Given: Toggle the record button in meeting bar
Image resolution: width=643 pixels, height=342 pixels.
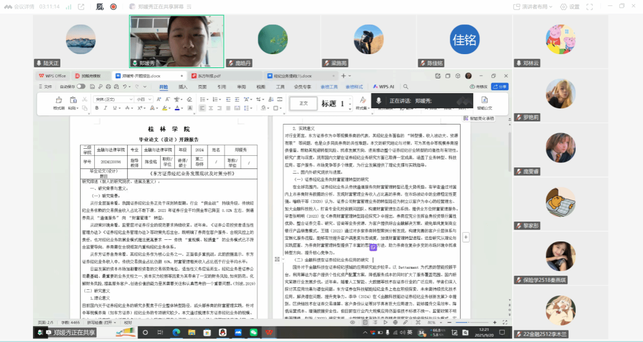Looking at the screenshot, I should click(x=114, y=7).
